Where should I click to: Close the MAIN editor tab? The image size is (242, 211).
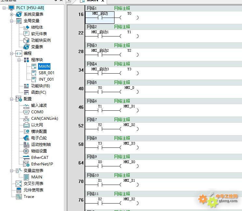coord(103,1)
